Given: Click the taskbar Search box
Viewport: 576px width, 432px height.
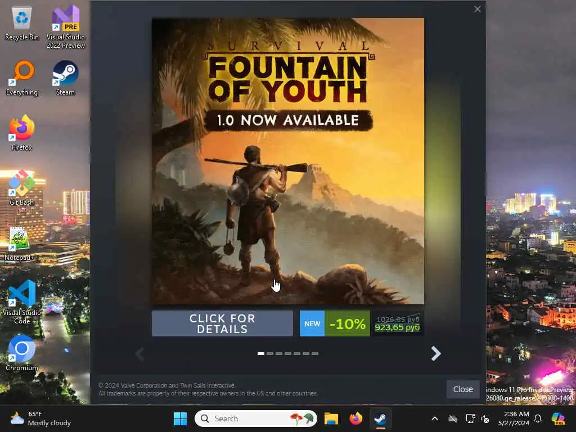Looking at the screenshot, I should coord(256,418).
